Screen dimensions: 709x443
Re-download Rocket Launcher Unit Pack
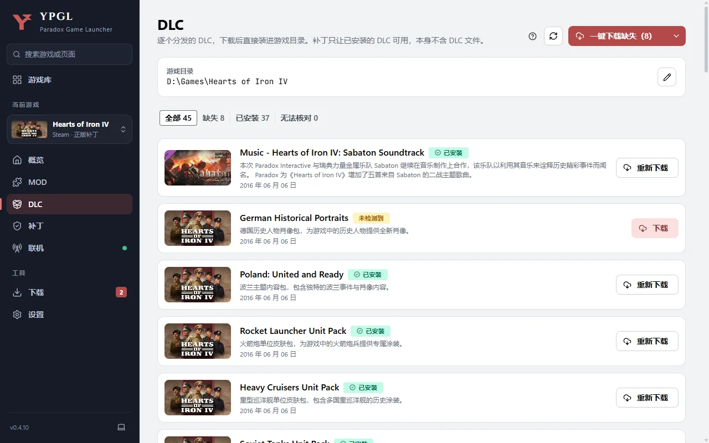click(x=647, y=341)
